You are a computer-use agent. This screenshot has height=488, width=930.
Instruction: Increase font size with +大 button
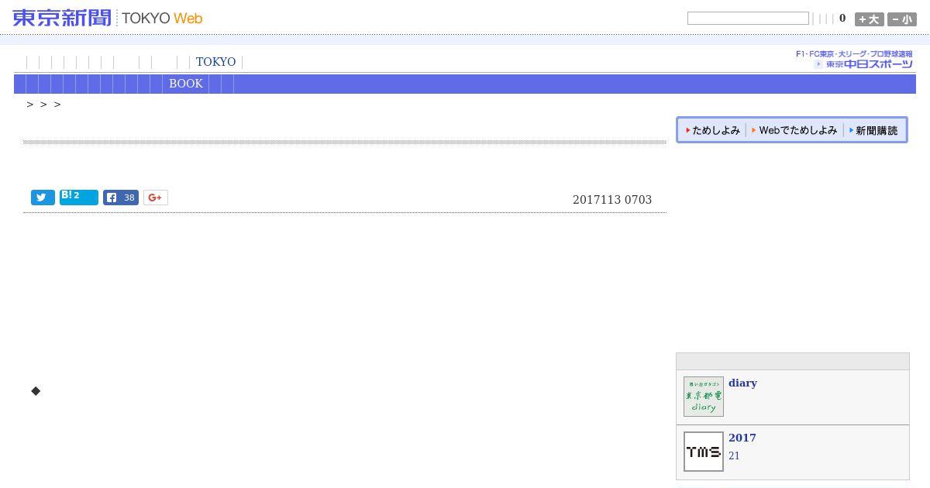[869, 19]
